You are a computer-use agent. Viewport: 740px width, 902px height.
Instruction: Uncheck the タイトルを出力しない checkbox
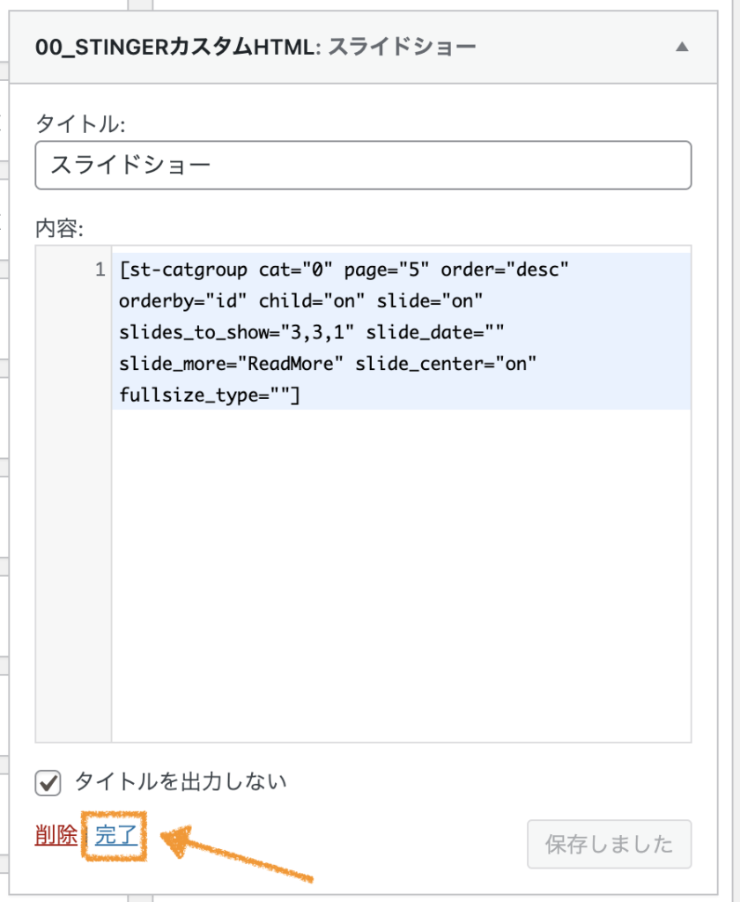(x=48, y=783)
